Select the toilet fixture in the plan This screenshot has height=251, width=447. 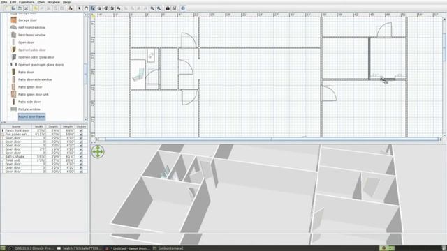tap(151, 55)
